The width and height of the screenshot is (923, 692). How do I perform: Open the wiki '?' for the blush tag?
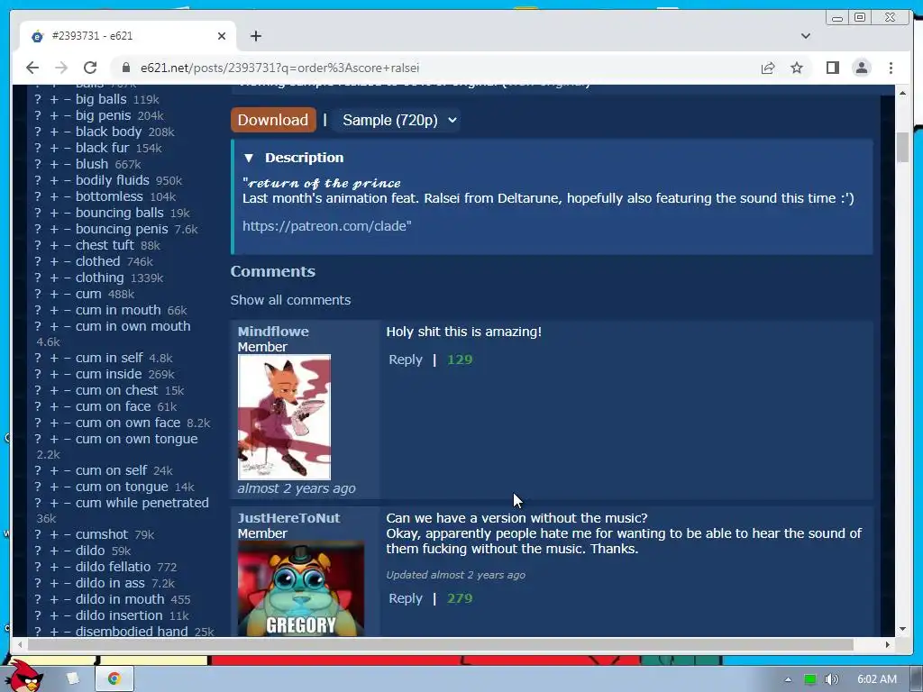tap(38, 164)
